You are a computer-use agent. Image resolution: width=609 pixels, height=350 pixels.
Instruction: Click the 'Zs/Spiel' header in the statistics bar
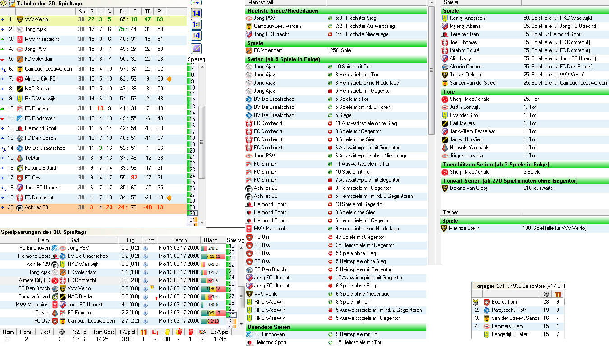tap(221, 332)
